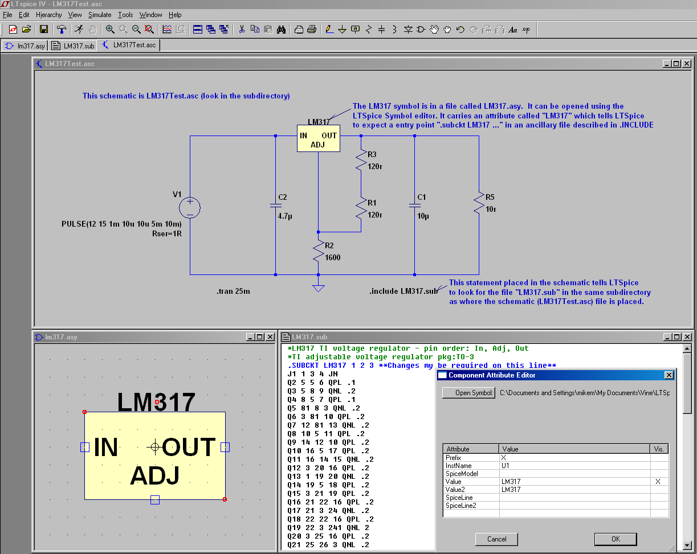Create a new schematic from the toolbar

pyautogui.click(x=13, y=30)
